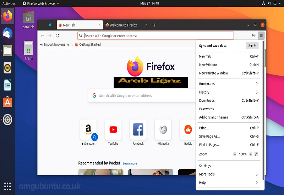Open the clock and calendar in top bar
The height and width of the screenshot is (195, 284).
[x=149, y=3]
